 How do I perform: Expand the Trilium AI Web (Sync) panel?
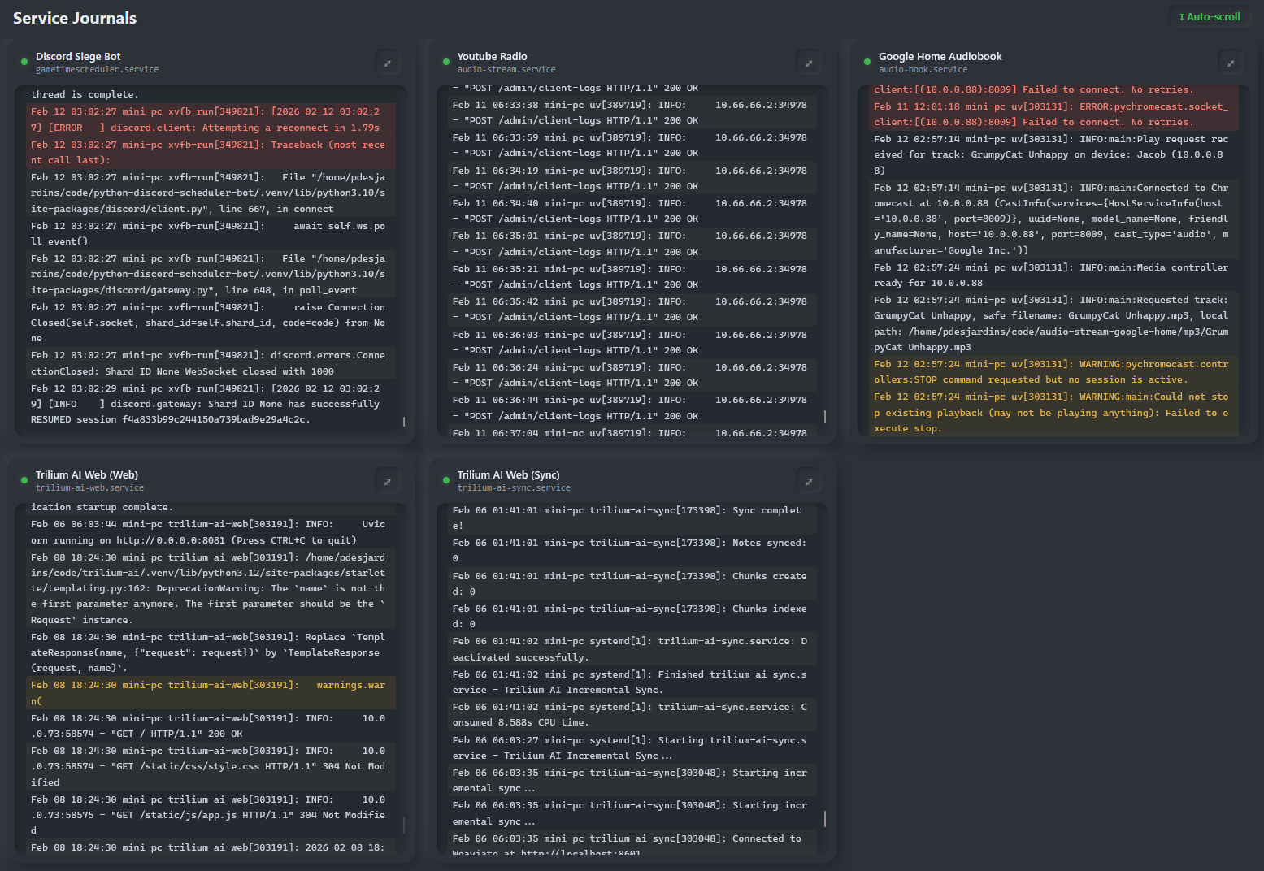pyautogui.click(x=808, y=482)
